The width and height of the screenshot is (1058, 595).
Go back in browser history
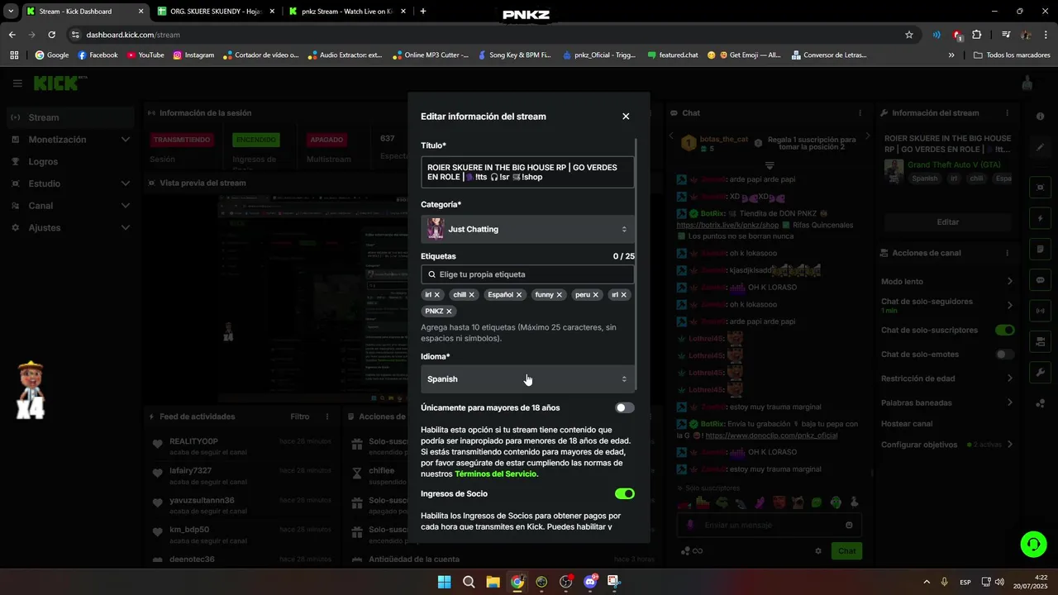(12, 35)
